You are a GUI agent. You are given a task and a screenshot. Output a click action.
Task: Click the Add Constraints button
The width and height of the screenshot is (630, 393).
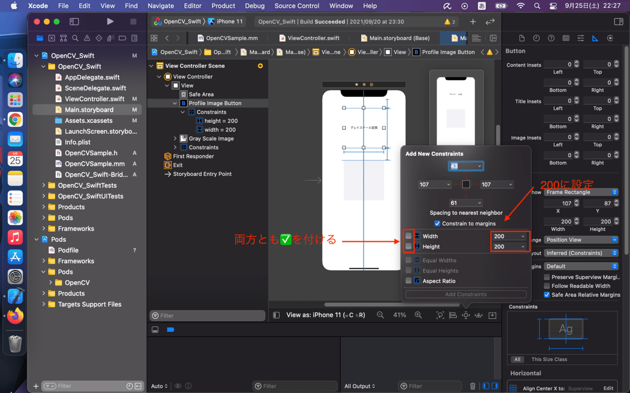[466, 294]
